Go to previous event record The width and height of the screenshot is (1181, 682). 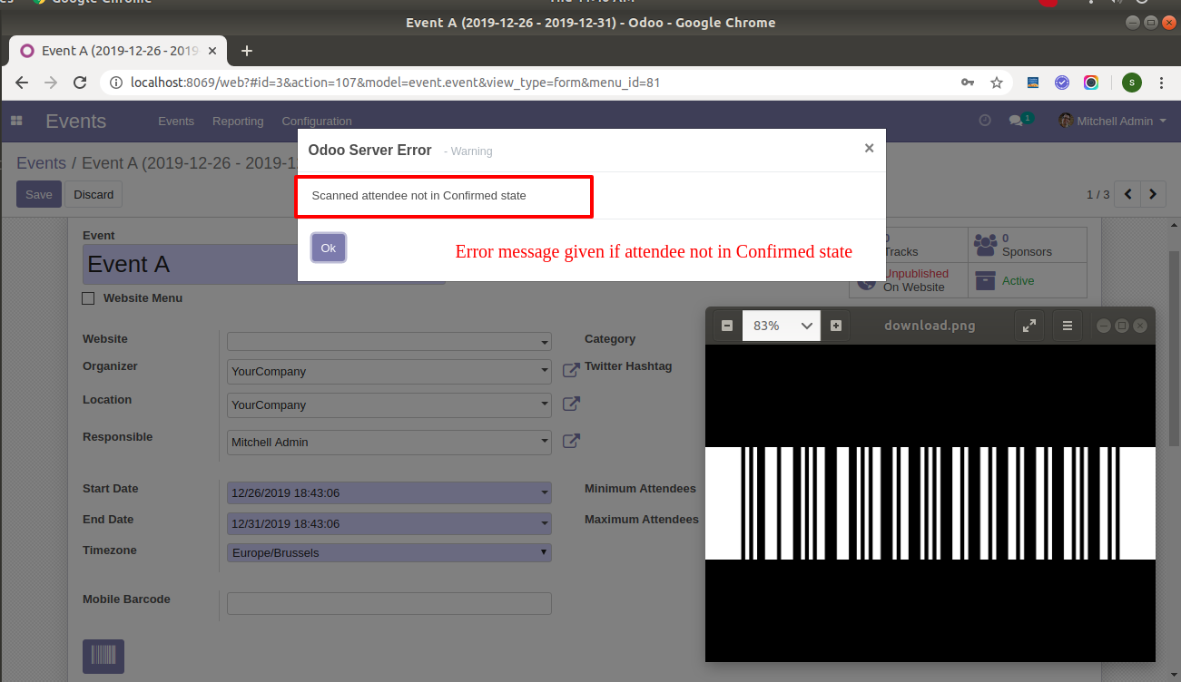[x=1127, y=194]
